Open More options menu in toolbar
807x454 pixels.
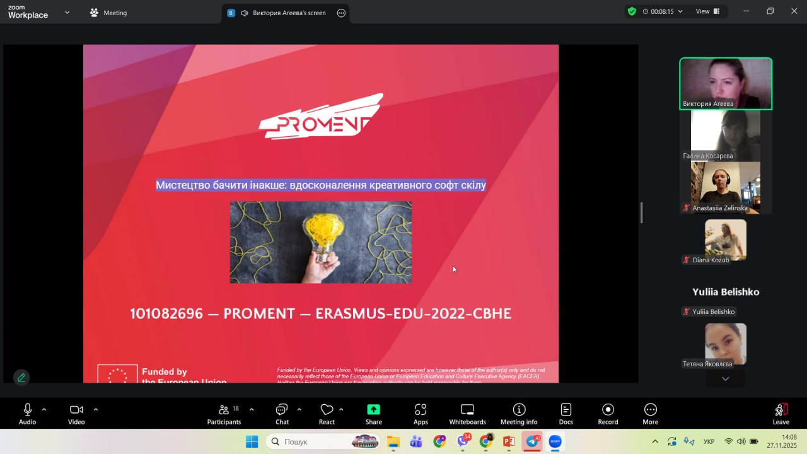(650, 414)
